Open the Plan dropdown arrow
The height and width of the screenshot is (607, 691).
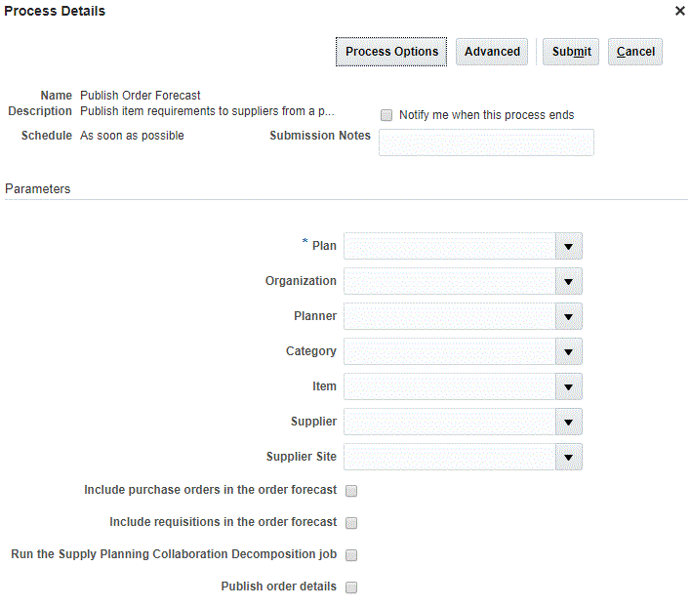(x=568, y=246)
